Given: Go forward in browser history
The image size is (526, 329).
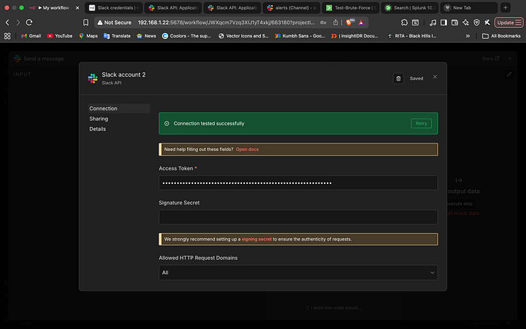Looking at the screenshot, I should 18,23.
